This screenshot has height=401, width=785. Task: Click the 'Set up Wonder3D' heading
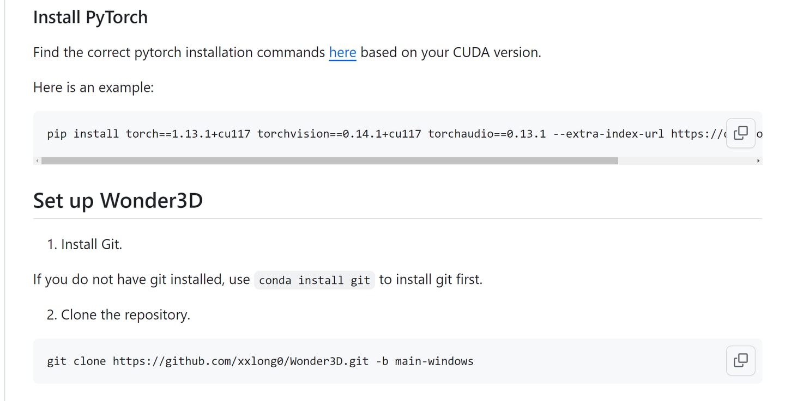click(118, 201)
